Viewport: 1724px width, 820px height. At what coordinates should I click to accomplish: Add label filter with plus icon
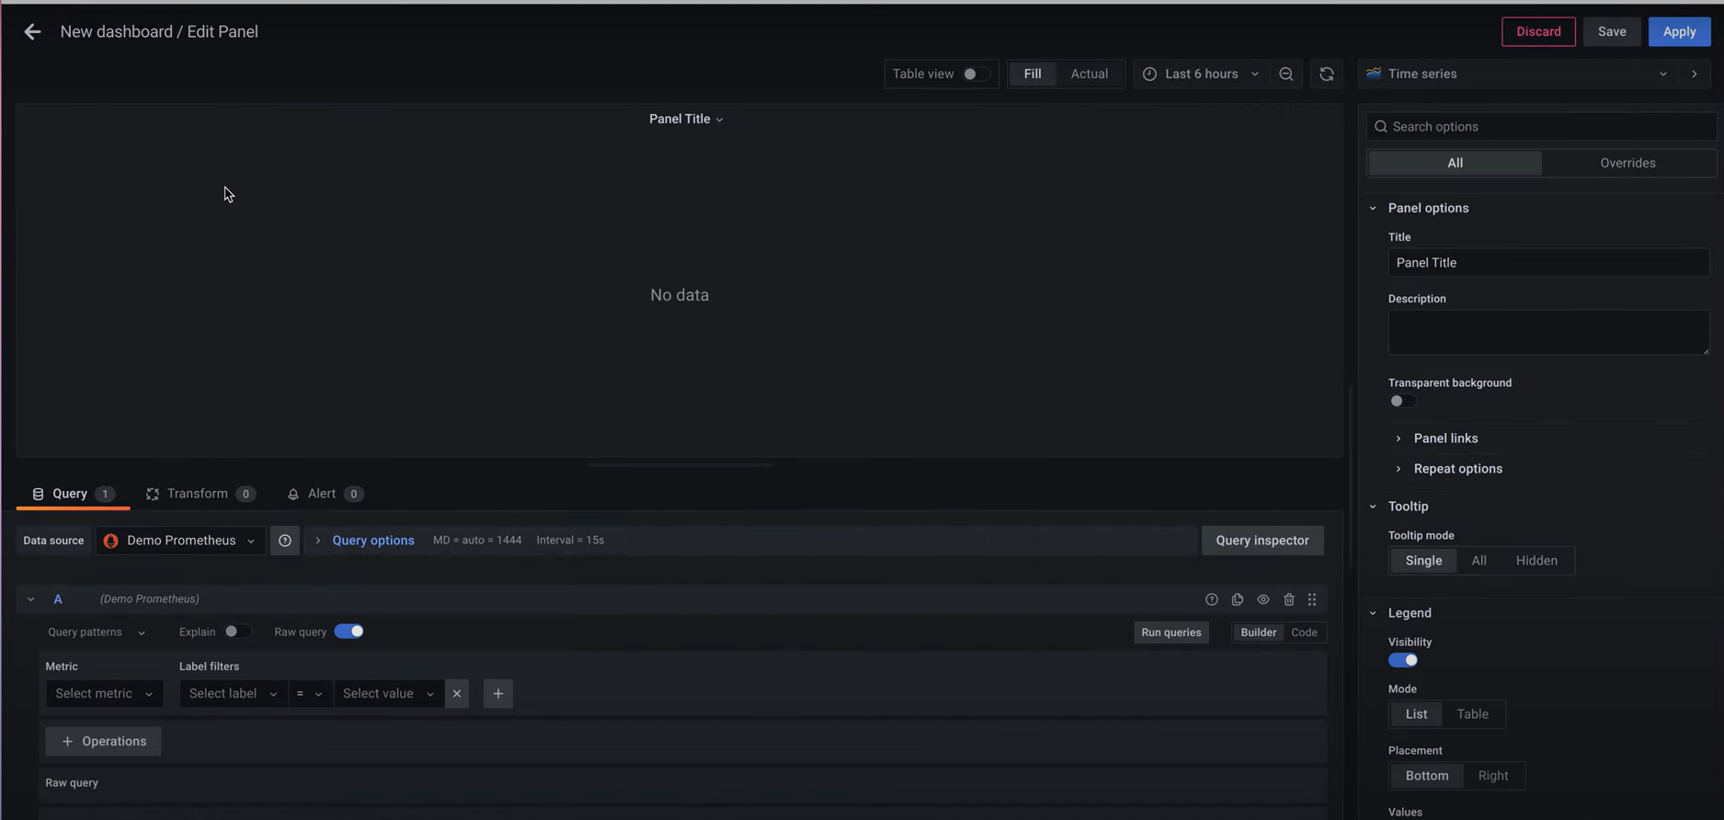498,694
